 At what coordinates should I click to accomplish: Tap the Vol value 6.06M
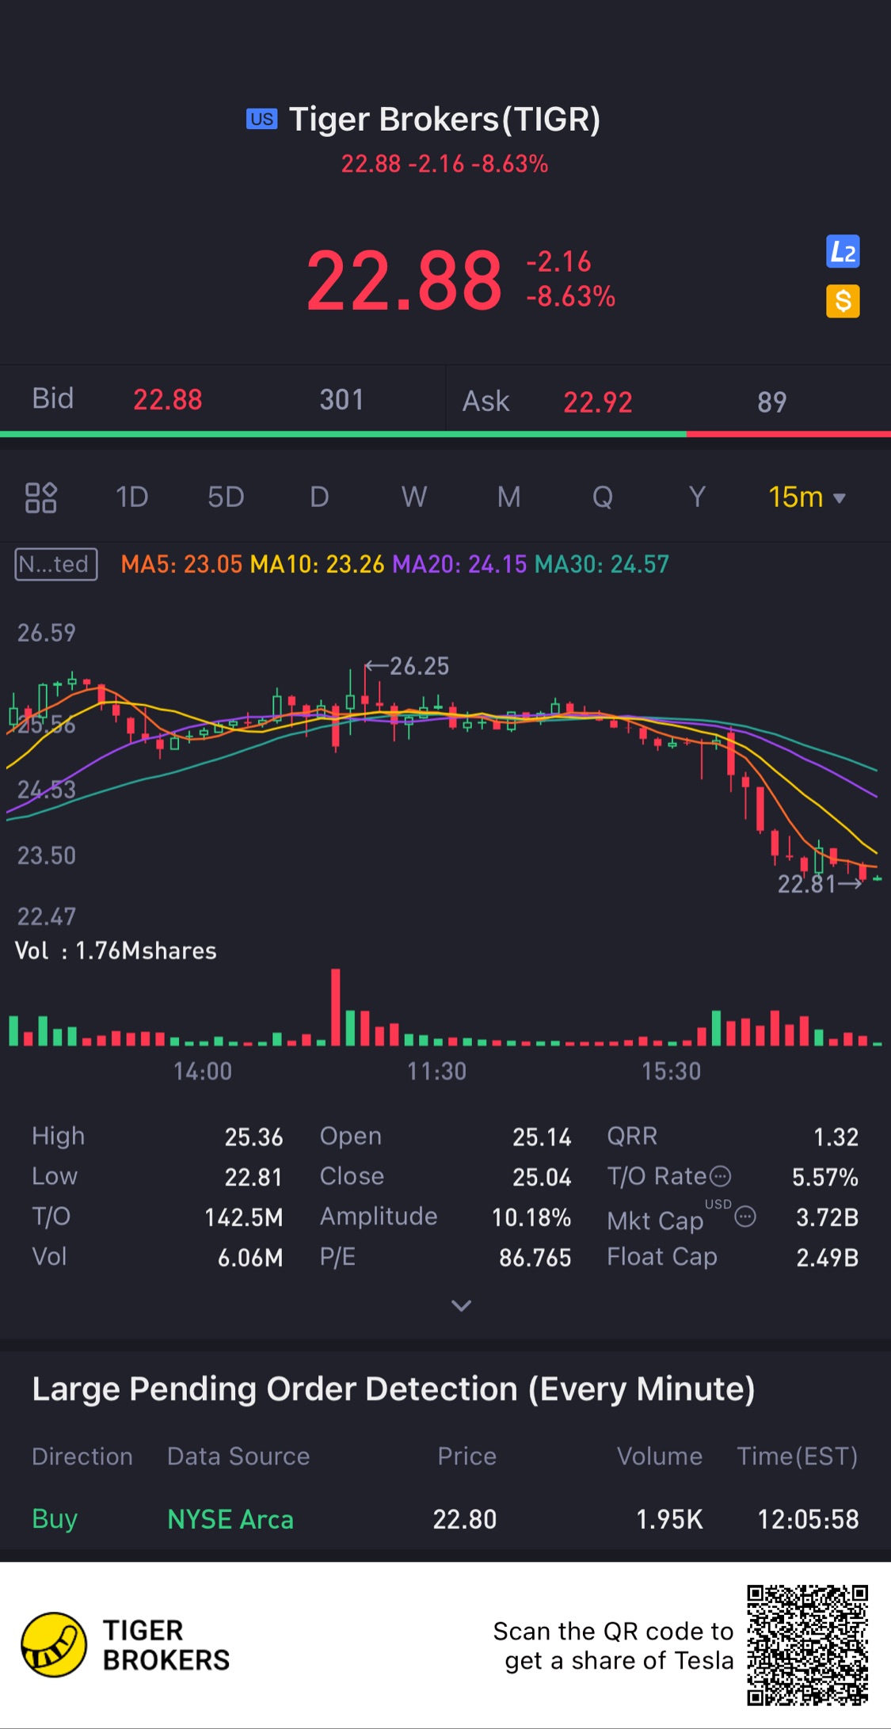coord(250,1258)
